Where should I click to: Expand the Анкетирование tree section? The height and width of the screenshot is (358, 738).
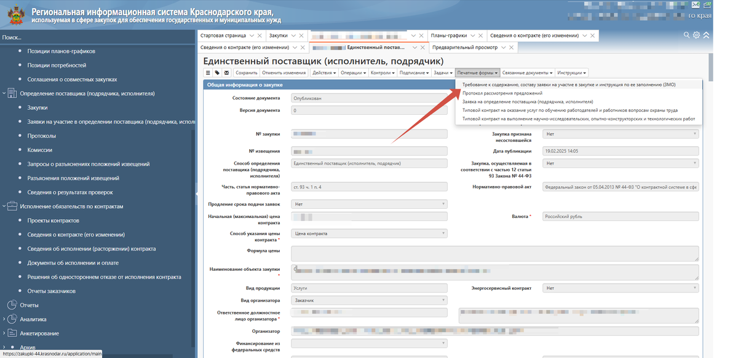tap(4, 333)
